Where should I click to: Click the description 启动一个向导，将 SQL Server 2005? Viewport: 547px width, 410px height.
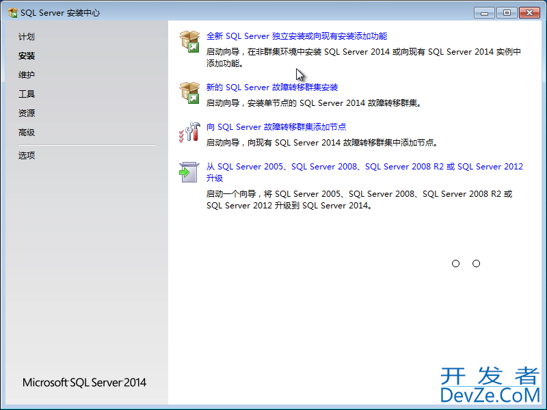(360, 200)
